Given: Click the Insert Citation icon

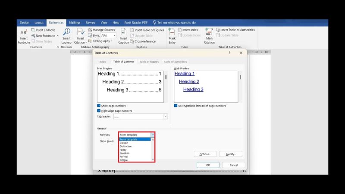Looking at the screenshot, I should (x=80, y=32).
